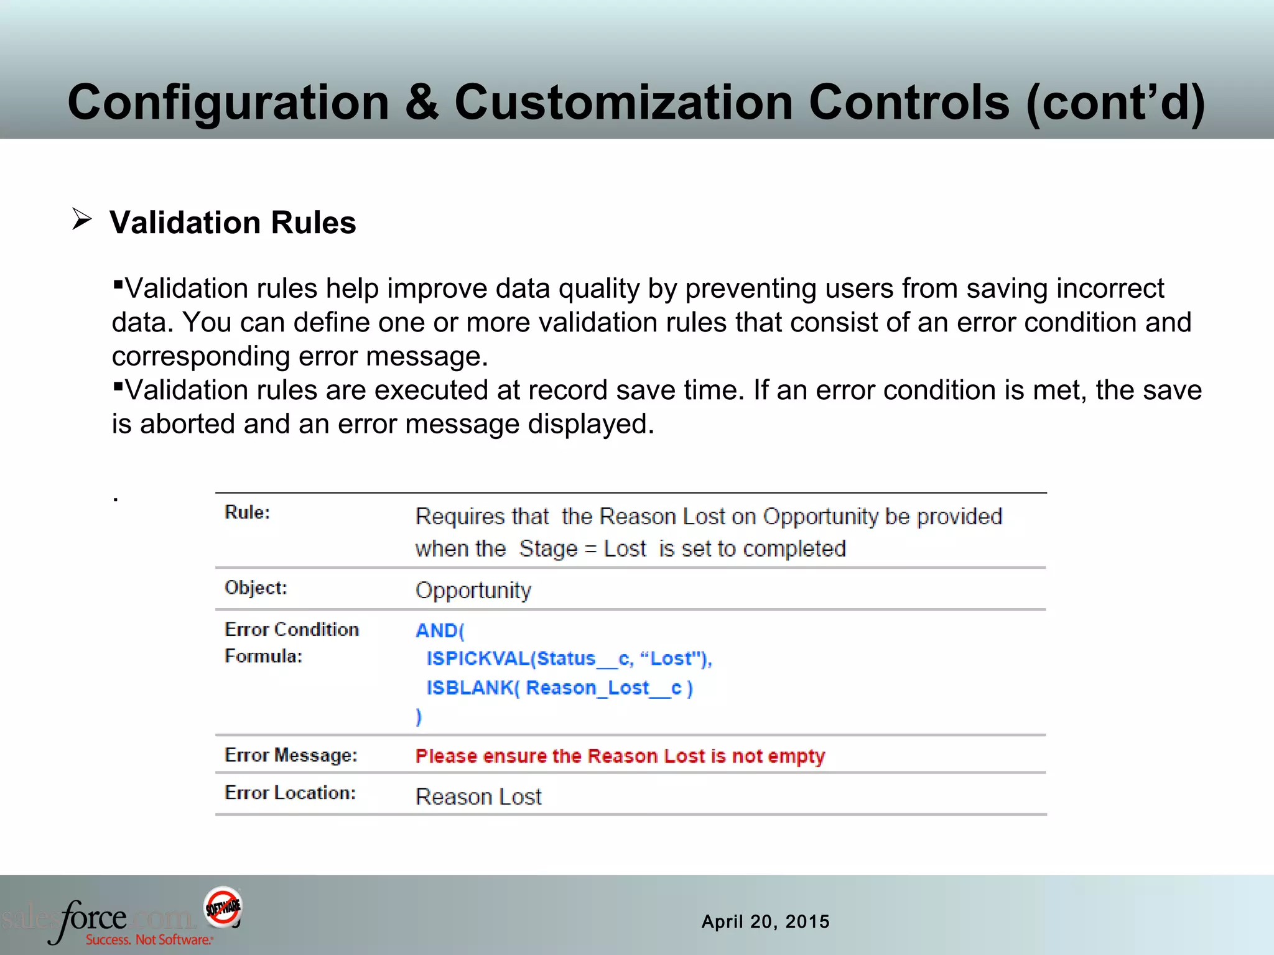Click the slide title heading
The image size is (1274, 955).
(636, 103)
